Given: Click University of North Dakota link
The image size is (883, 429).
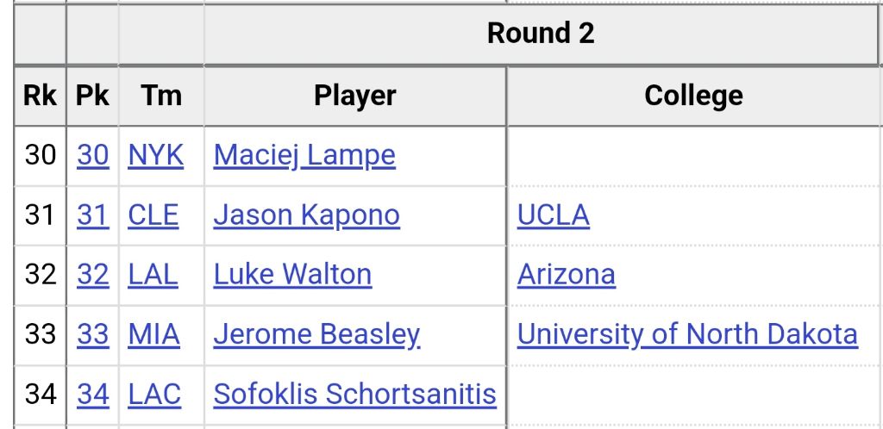Looking at the screenshot, I should pos(687,333).
